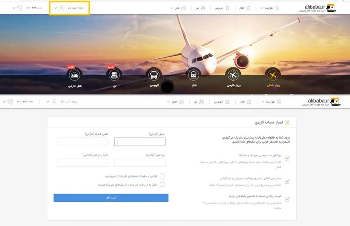
Task: Open the bus (اتوبوس) circle icon in banner
Action: click(154, 75)
